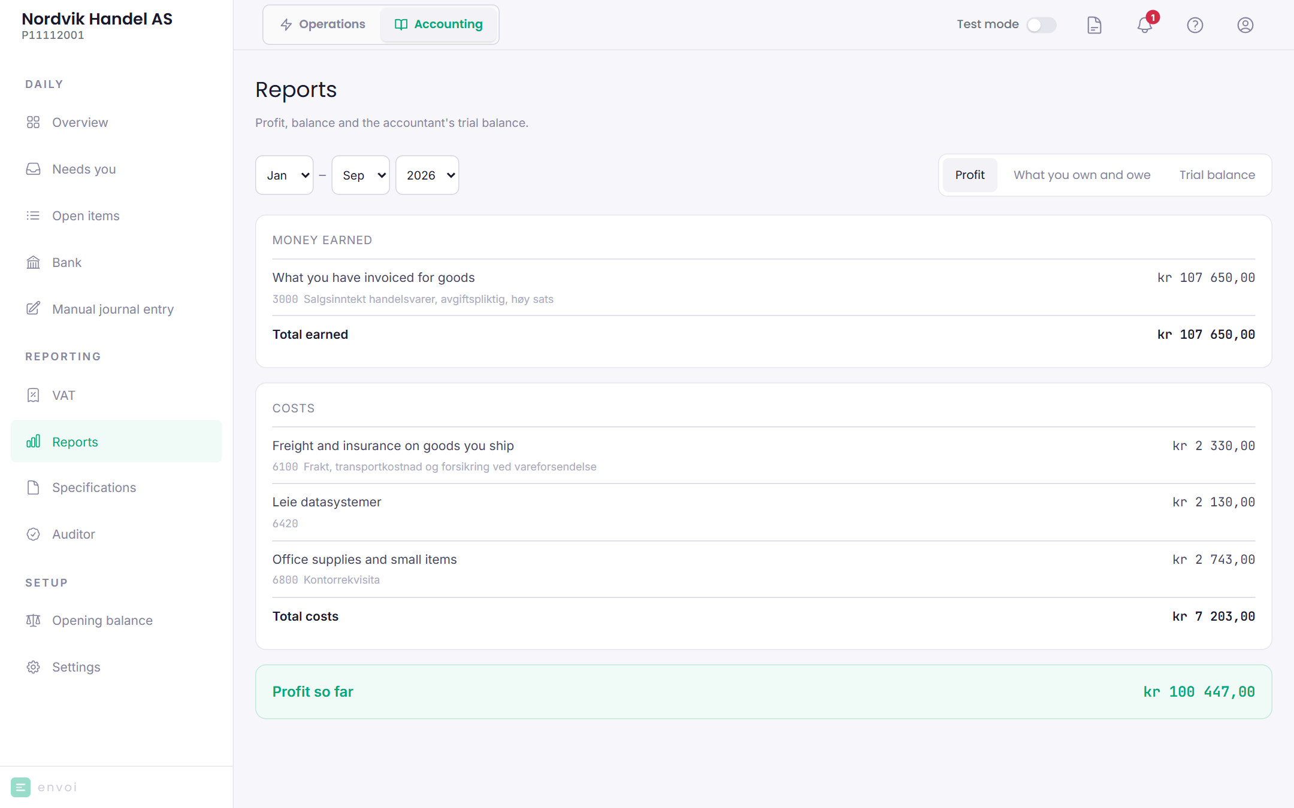Click Total costs amount kr 7 203,00

coord(1214,616)
